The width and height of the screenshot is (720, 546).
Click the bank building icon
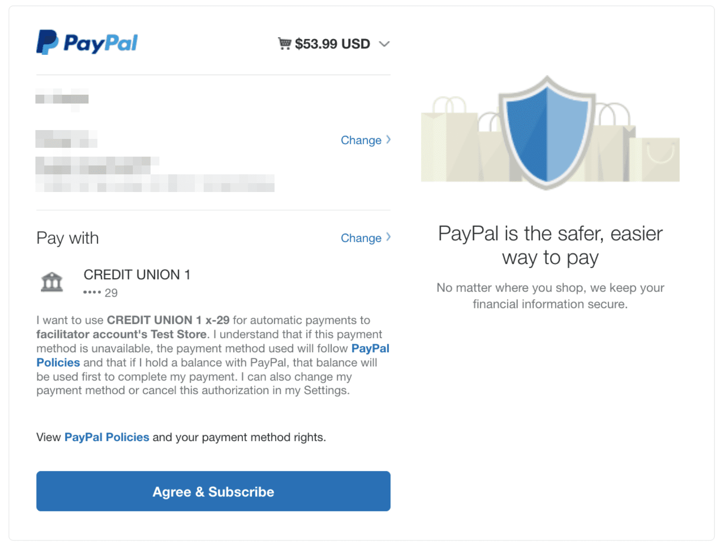pos(52,282)
